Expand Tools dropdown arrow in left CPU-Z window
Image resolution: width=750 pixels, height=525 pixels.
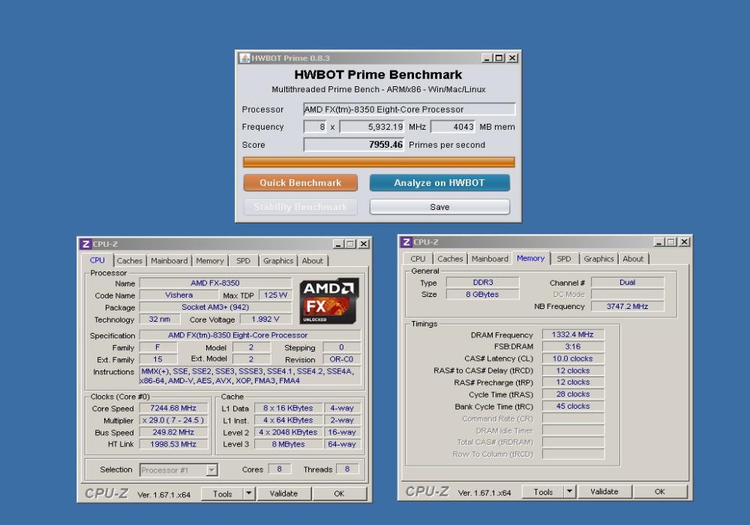coord(249,493)
